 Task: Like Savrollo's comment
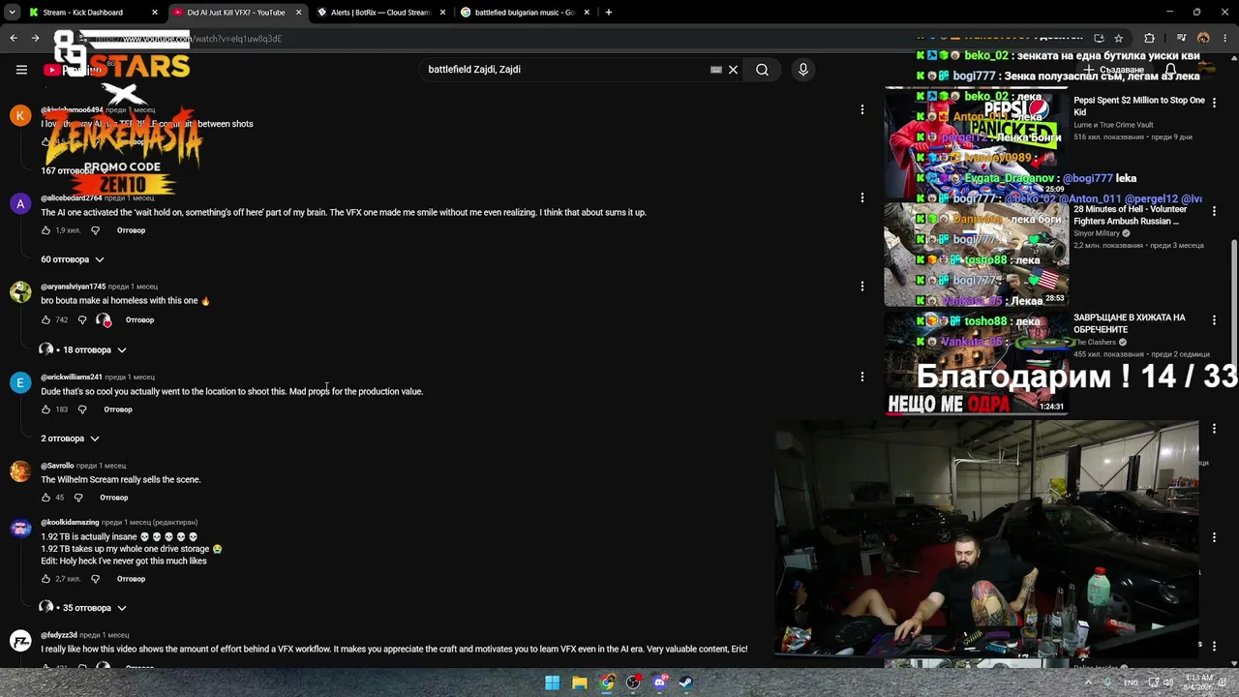click(45, 498)
